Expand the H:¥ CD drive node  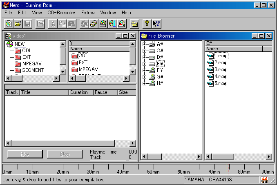click(144, 83)
